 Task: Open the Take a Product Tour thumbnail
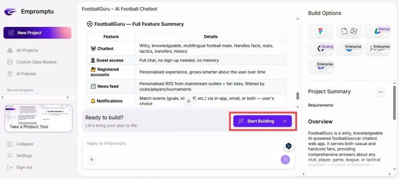coord(38,118)
